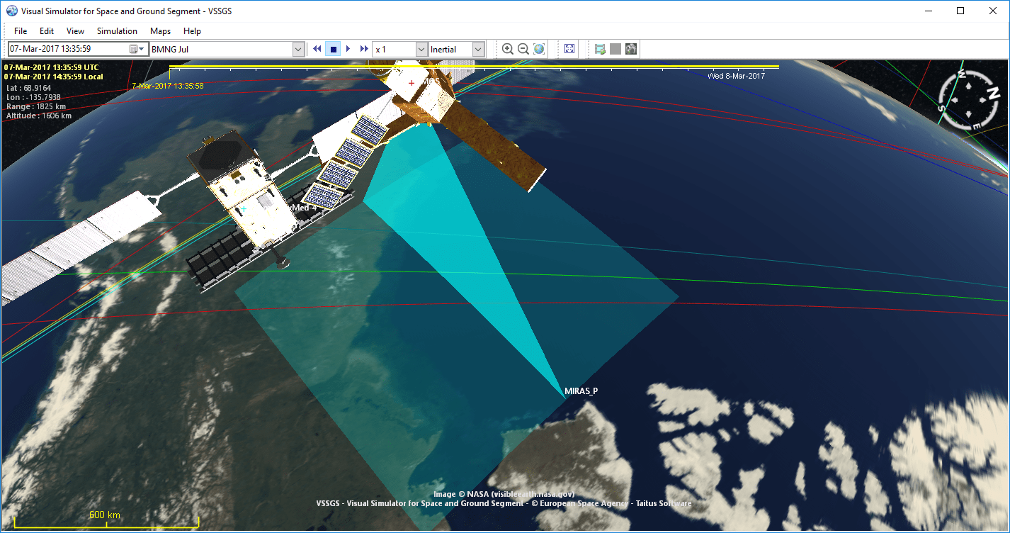Click the application globe icon in title bar
This screenshot has width=1010, height=533.
pyautogui.click(x=12, y=11)
